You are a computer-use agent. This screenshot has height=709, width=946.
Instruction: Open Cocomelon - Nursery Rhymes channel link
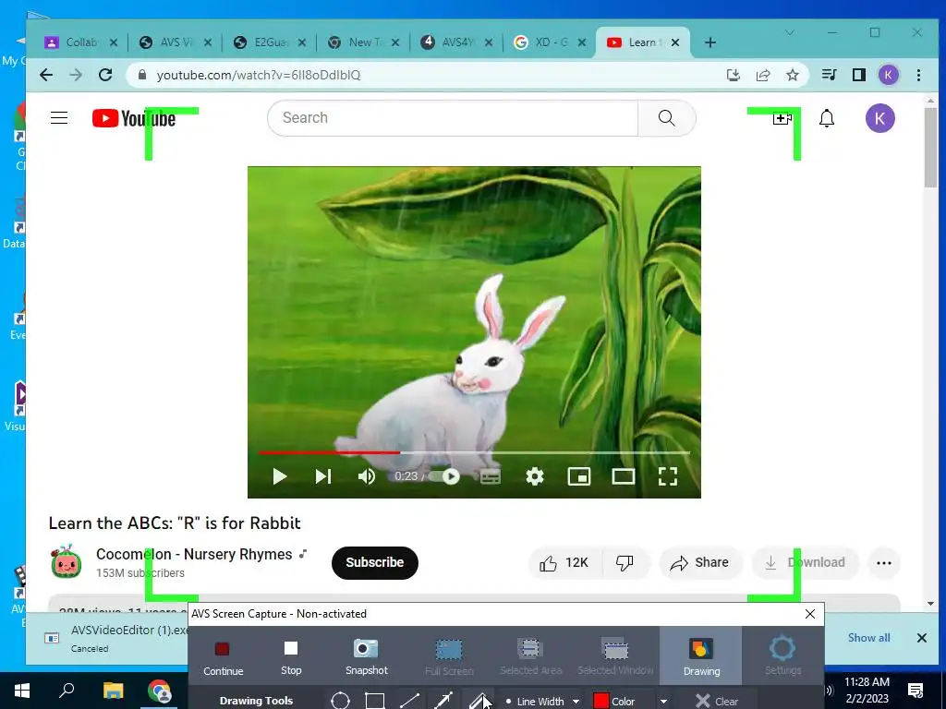194,554
